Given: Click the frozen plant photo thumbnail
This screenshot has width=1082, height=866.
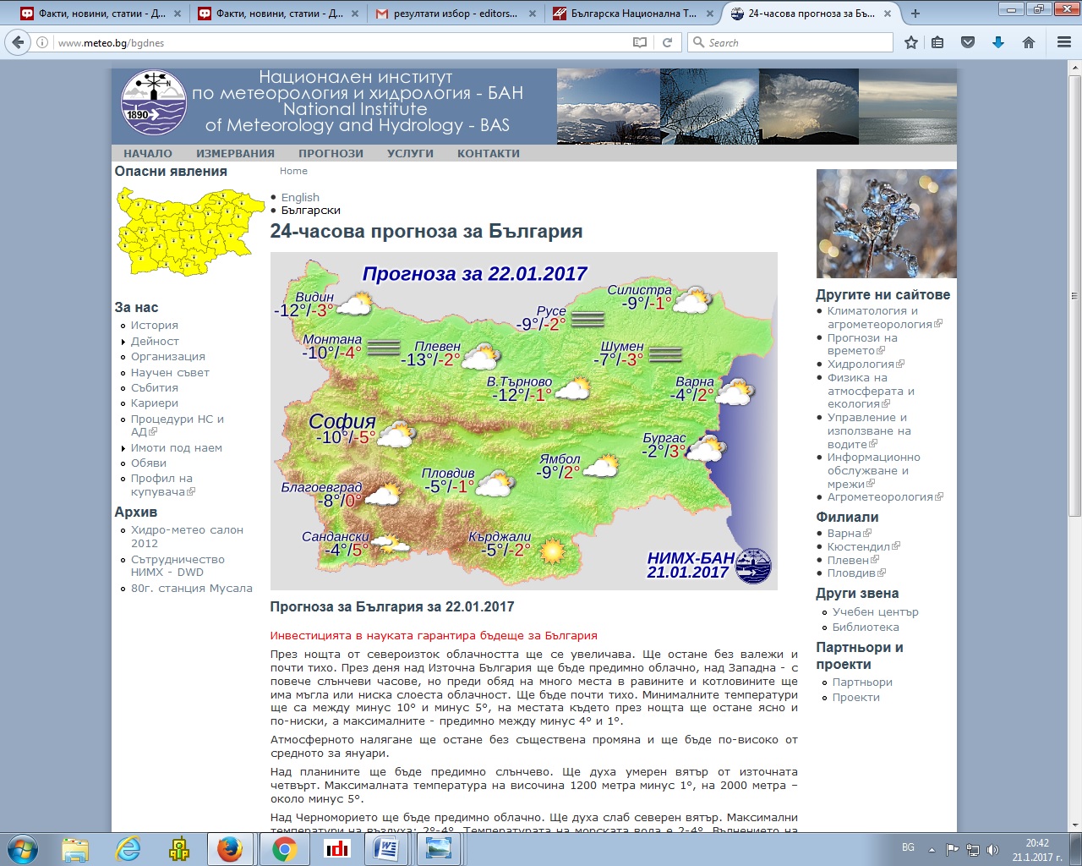Looking at the screenshot, I should click(886, 223).
